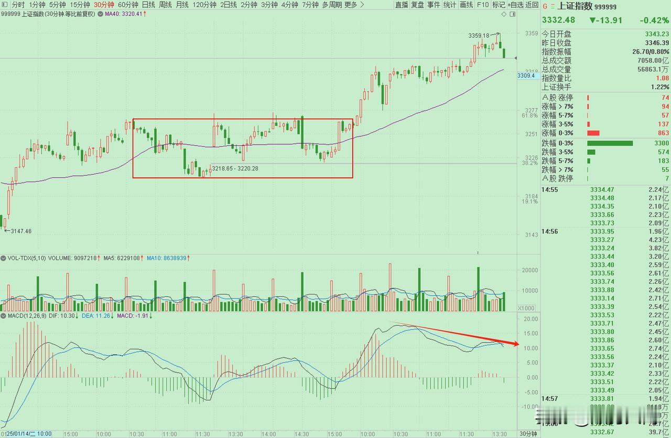
Task: Click the 今日开盘 row
Action: coord(605,34)
